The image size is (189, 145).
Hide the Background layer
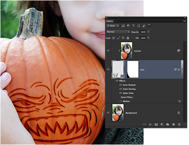pyautogui.click(x=108, y=112)
